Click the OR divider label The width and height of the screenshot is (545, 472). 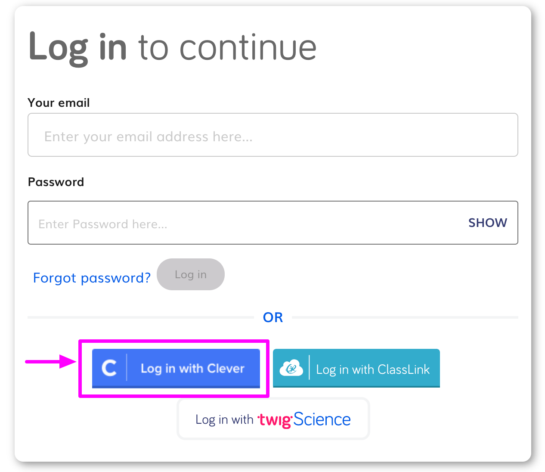click(273, 317)
